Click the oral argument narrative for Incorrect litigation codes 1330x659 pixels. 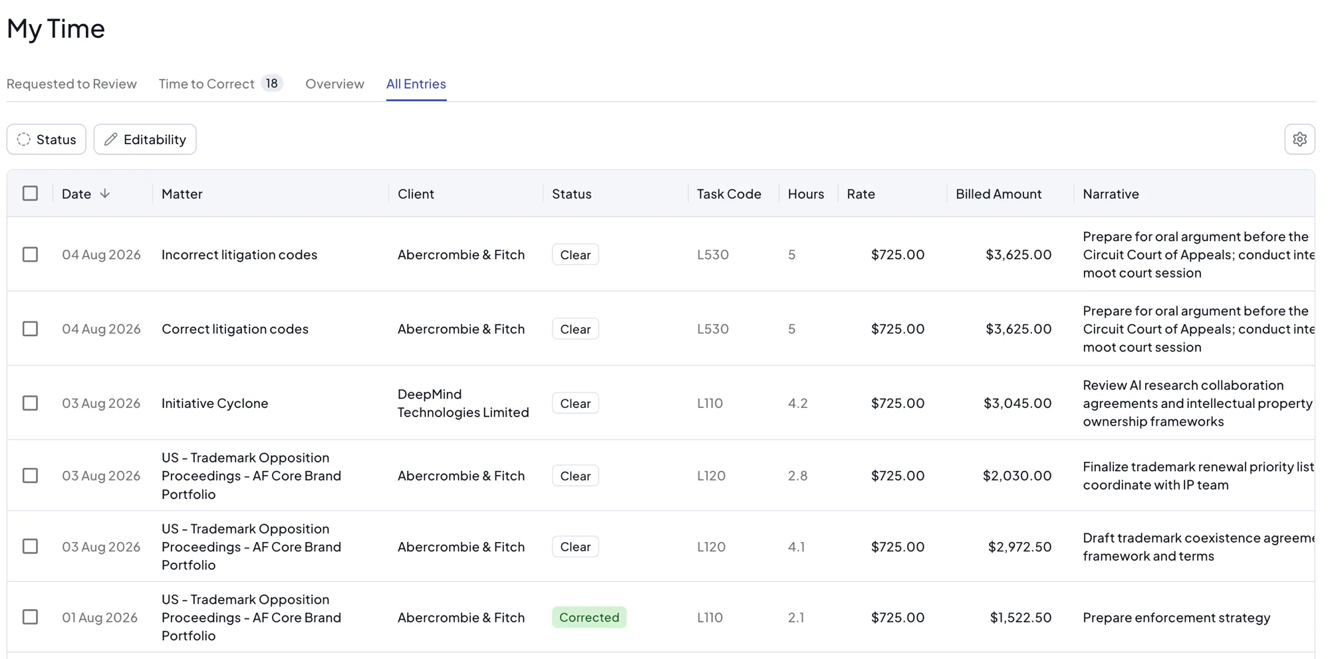1198,254
